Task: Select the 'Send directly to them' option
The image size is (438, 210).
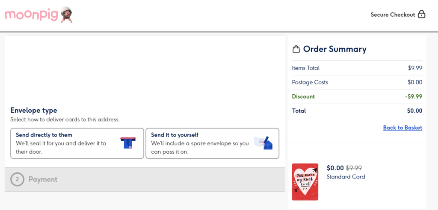Action: 77,143
